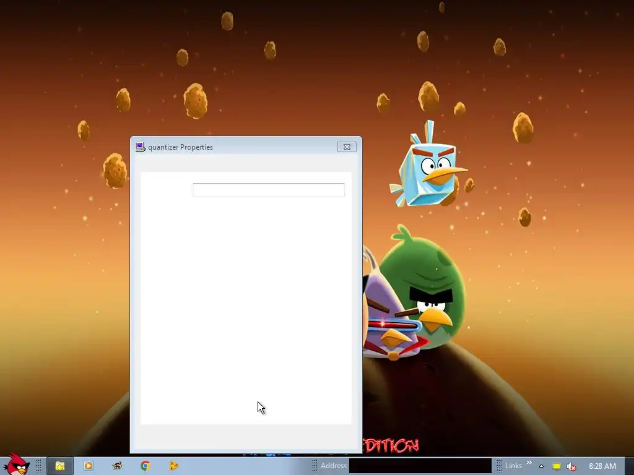Show hidden system tray icons
Image resolution: width=634 pixels, height=475 pixels.
pyautogui.click(x=541, y=466)
